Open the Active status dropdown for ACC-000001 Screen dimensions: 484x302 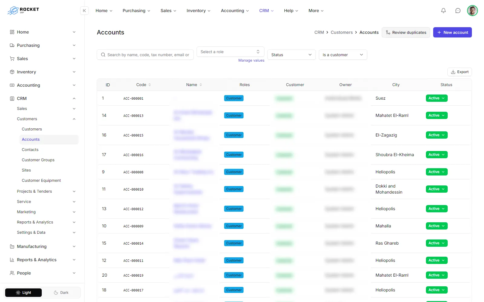click(437, 98)
